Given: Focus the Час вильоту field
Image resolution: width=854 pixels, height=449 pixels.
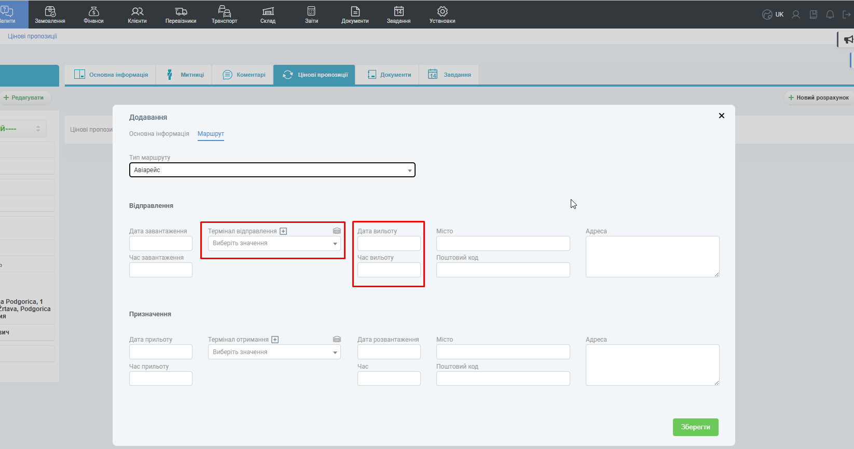Looking at the screenshot, I should click(389, 270).
